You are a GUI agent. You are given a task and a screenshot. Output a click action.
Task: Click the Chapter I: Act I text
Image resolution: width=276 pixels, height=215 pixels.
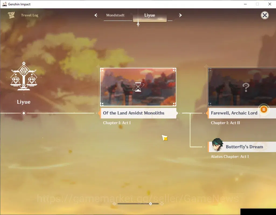click(x=117, y=123)
